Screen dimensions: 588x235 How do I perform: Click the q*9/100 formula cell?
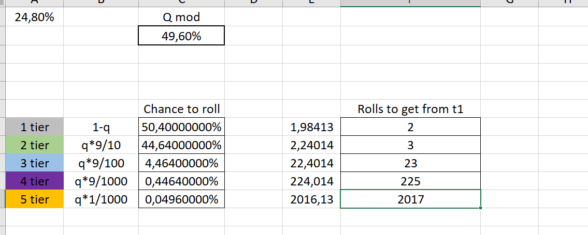click(x=101, y=163)
